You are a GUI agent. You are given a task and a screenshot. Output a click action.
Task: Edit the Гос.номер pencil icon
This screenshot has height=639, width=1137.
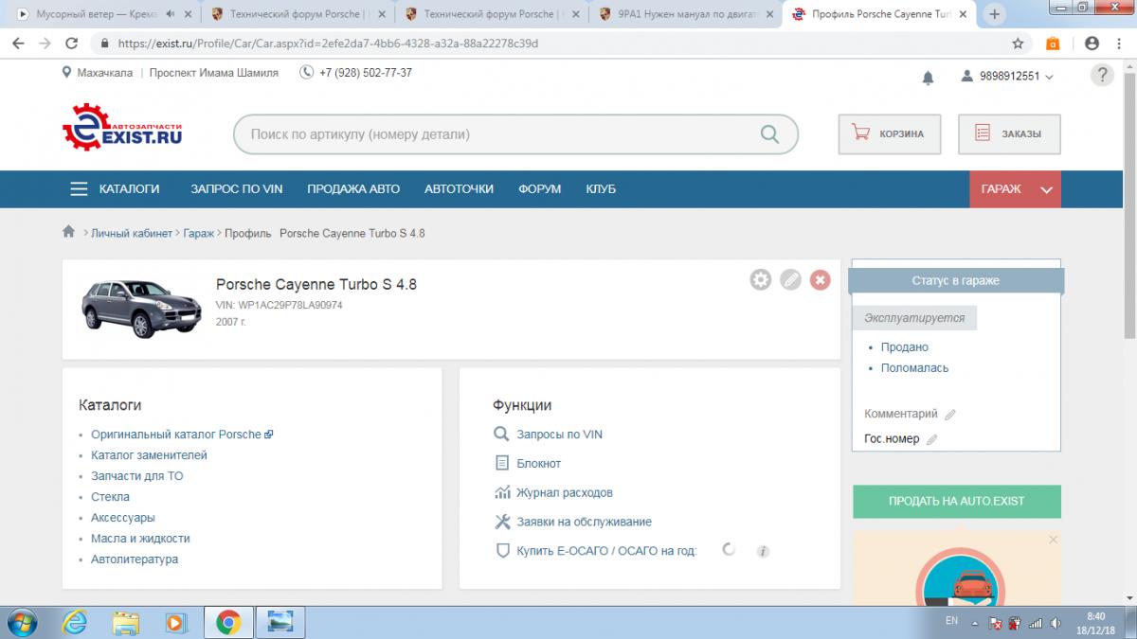click(931, 439)
